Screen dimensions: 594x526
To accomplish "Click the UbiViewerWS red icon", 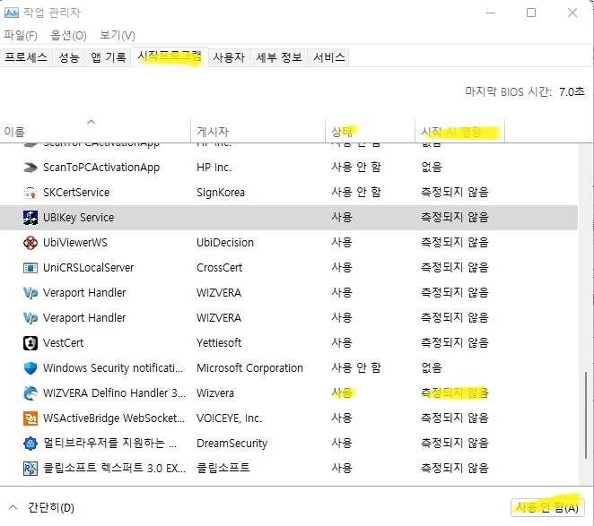I will point(31,243).
